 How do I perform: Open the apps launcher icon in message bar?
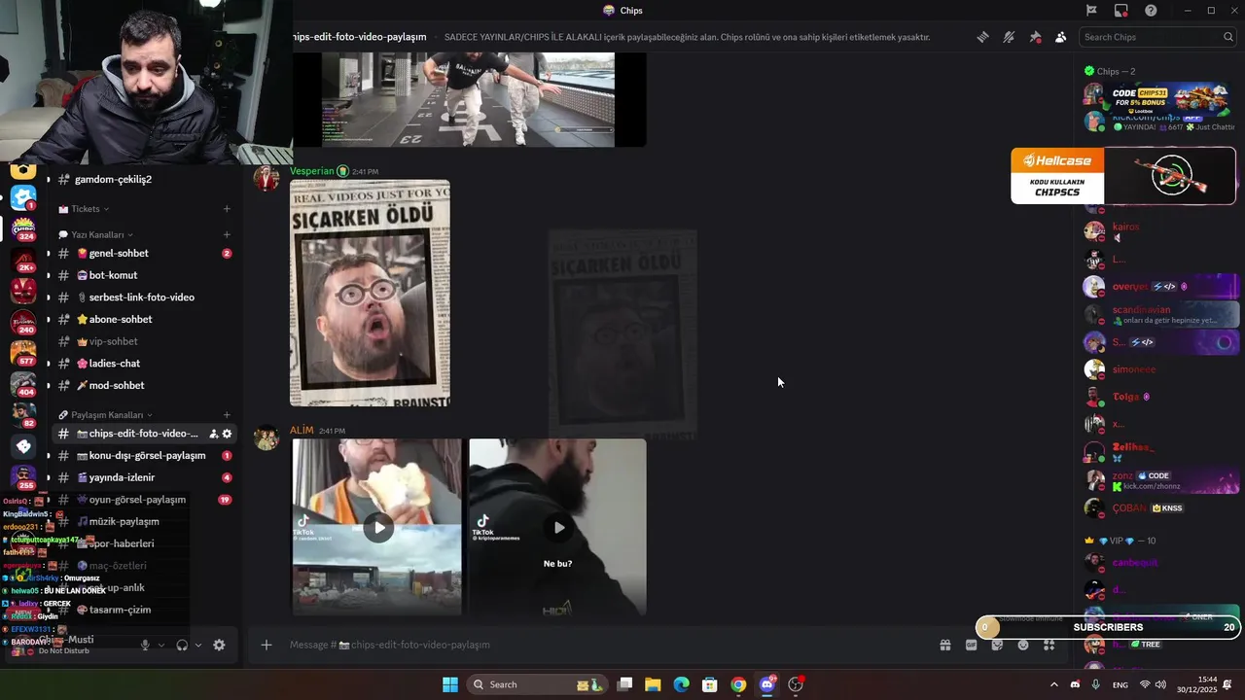(x=1049, y=645)
